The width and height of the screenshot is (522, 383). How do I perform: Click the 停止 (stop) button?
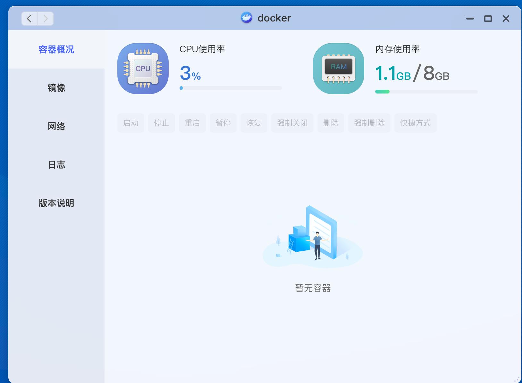(x=161, y=123)
